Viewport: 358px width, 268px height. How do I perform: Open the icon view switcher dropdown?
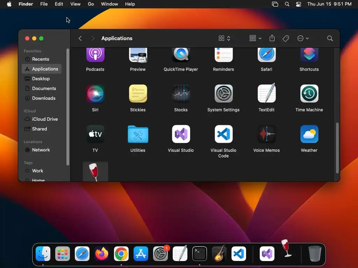[x=224, y=38]
